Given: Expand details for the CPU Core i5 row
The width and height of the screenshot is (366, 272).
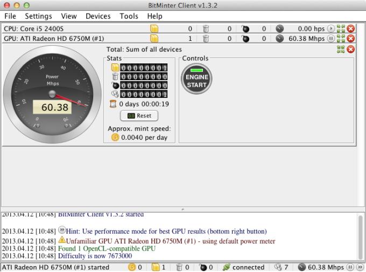Looking at the screenshot, I should [x=341, y=28].
